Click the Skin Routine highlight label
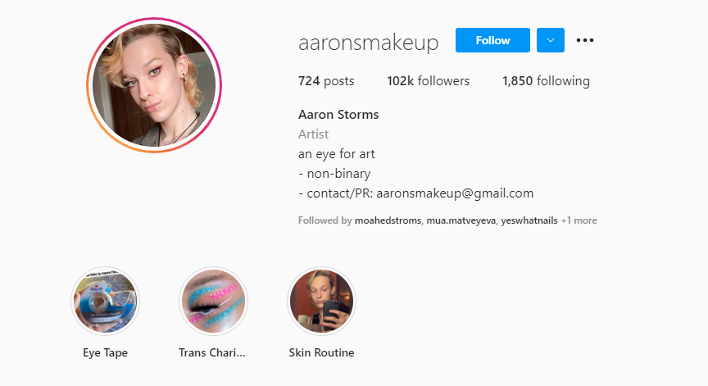The image size is (708, 386). point(321,352)
